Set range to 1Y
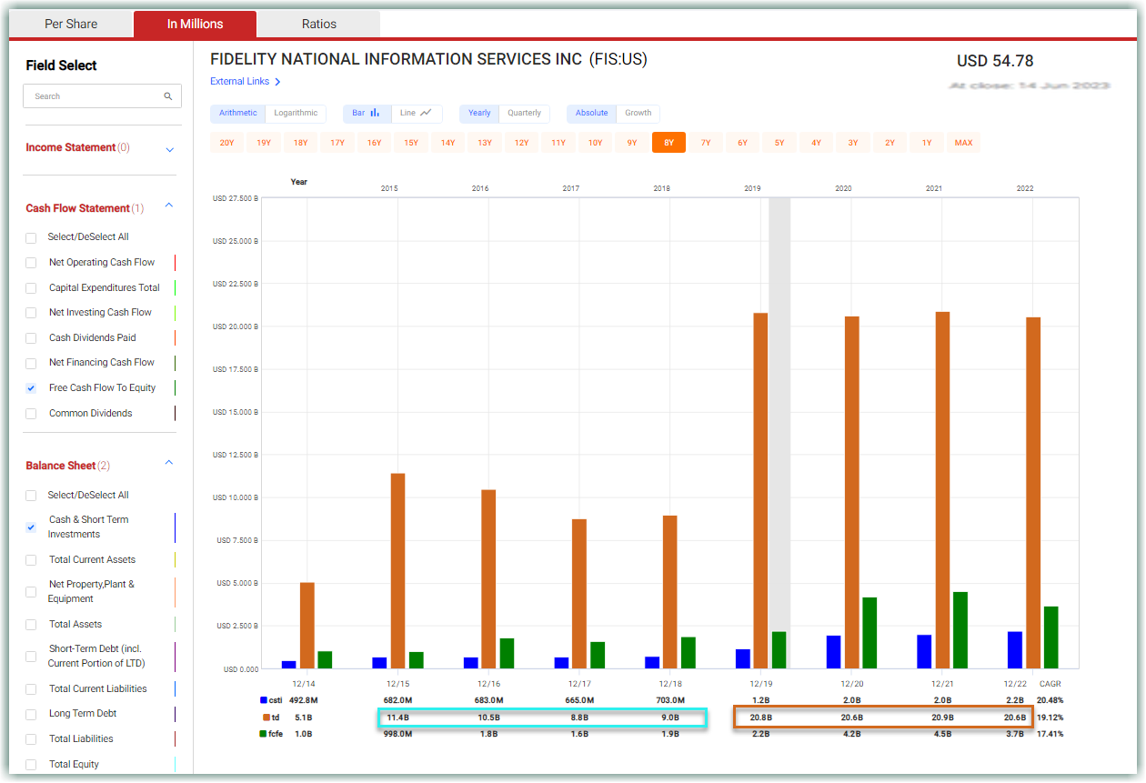 point(927,143)
